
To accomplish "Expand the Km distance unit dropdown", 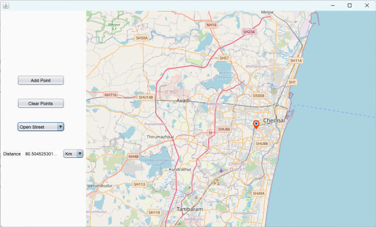I will 73,154.
